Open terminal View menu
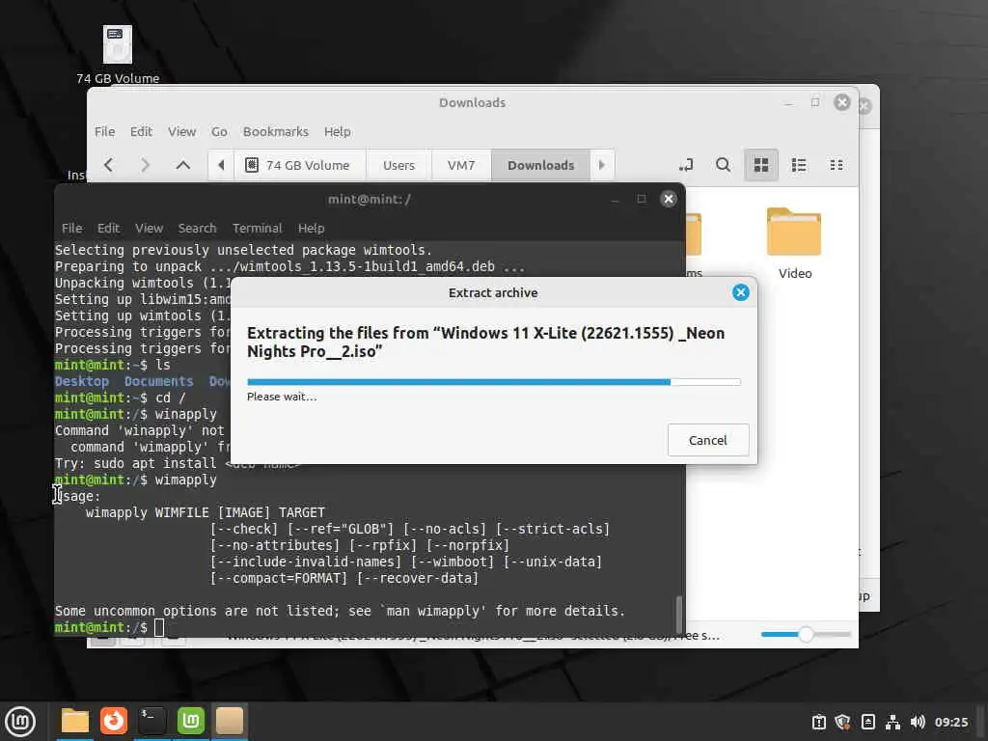The image size is (988, 741). (x=150, y=228)
